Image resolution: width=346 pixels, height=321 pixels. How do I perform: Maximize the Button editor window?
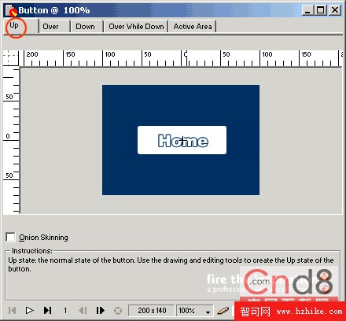[321, 10]
